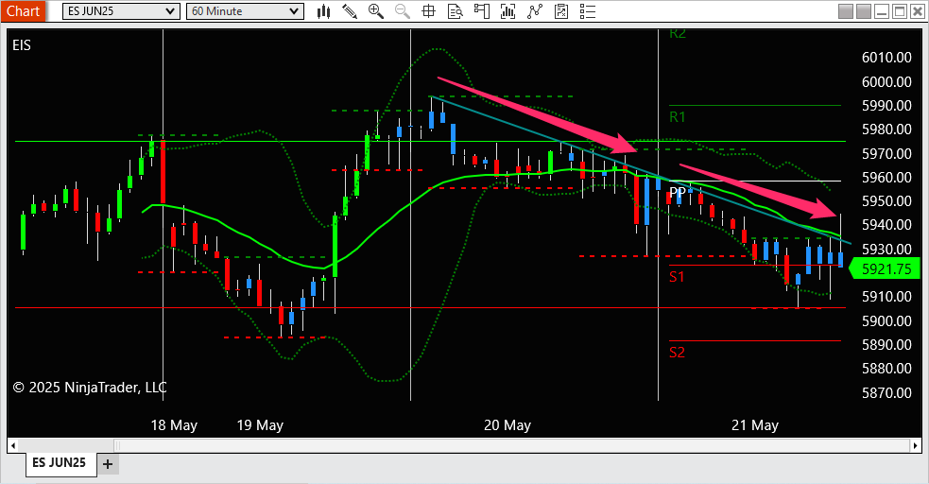Image resolution: width=929 pixels, height=484 pixels.
Task: Open the indicators icon
Action: (535, 11)
